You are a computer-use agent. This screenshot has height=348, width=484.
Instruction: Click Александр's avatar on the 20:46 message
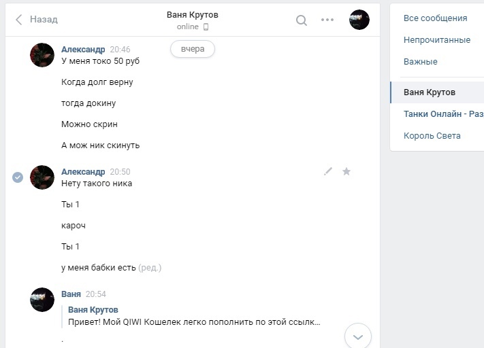(x=42, y=54)
